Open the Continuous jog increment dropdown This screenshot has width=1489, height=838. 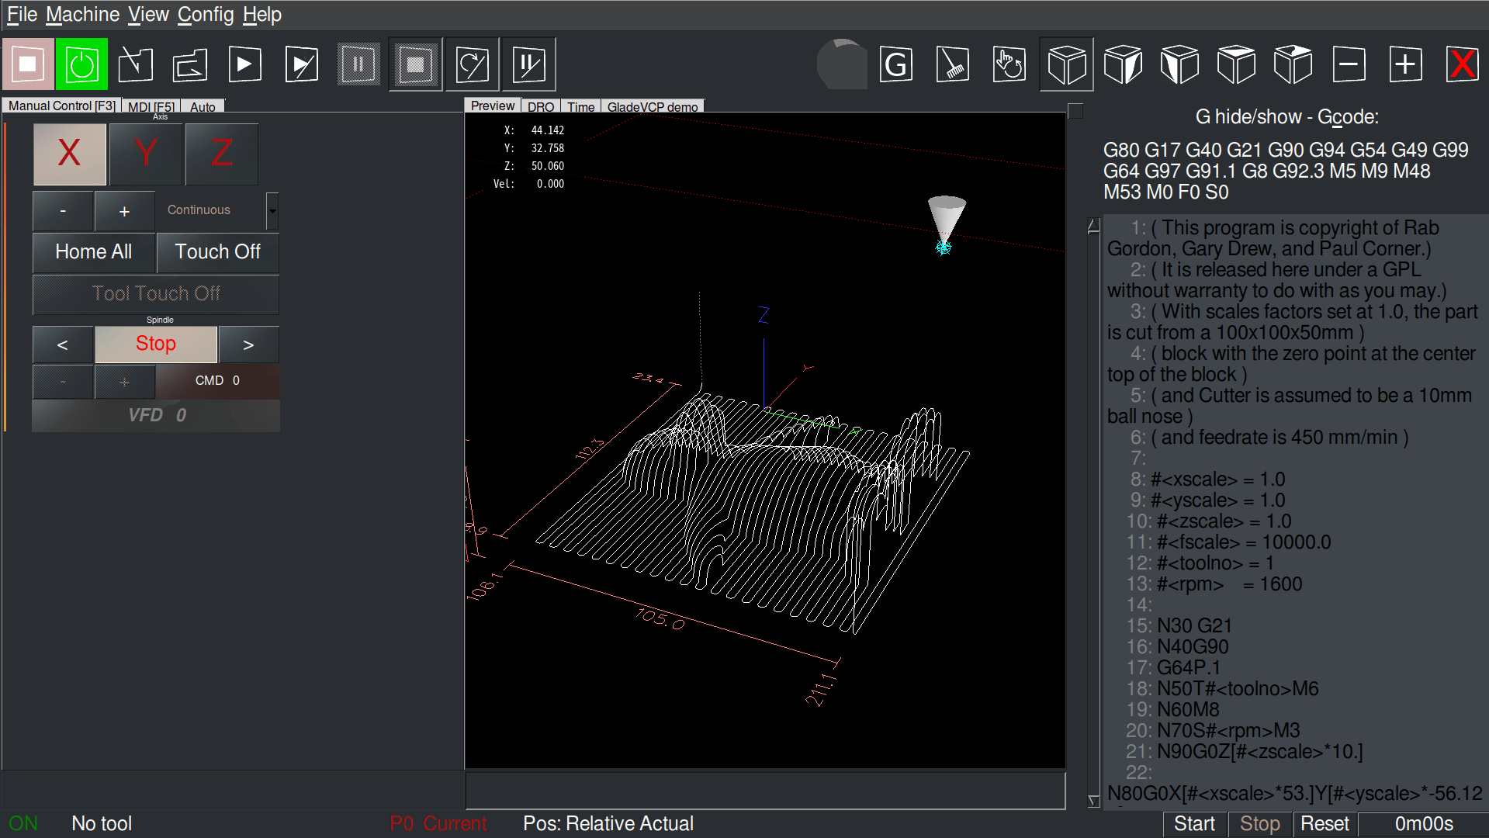pyautogui.click(x=272, y=210)
